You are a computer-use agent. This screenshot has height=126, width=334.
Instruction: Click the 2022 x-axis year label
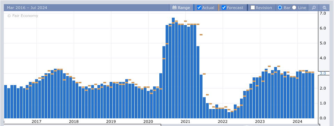click(x=223, y=121)
